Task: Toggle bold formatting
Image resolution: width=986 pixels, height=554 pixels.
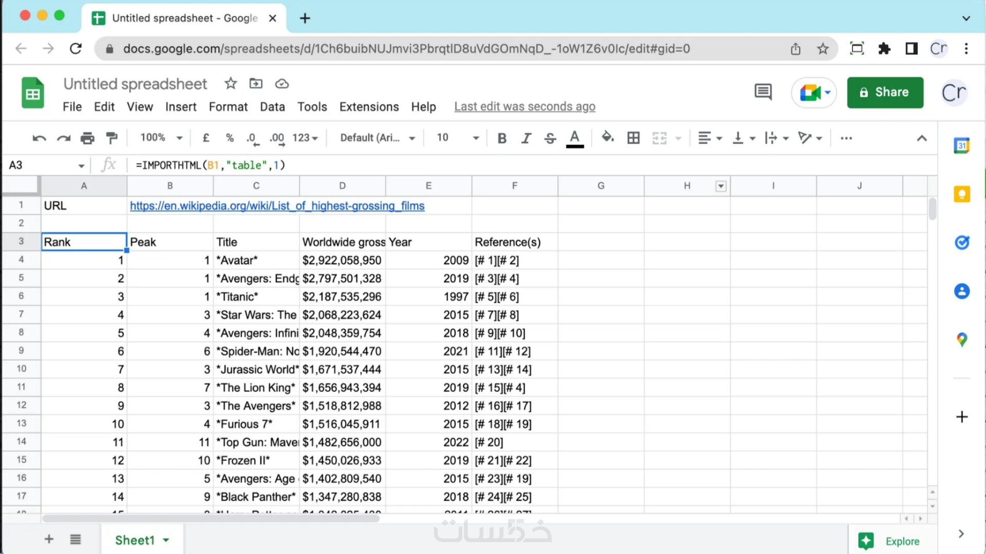Action: (502, 138)
